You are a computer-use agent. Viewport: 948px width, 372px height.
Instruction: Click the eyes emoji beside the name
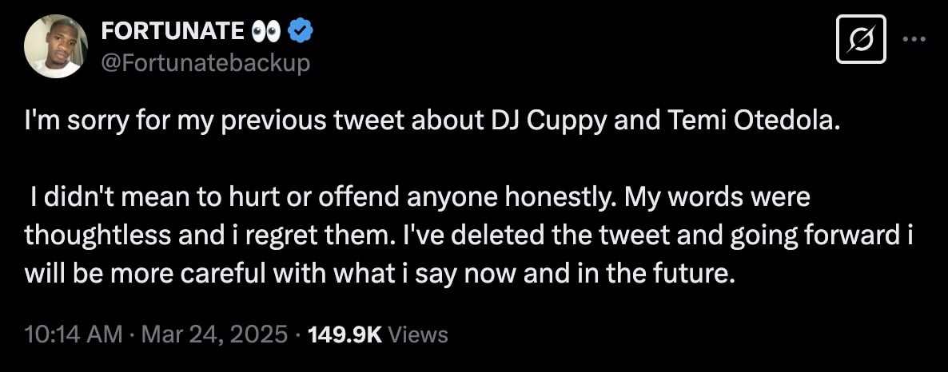(x=265, y=31)
